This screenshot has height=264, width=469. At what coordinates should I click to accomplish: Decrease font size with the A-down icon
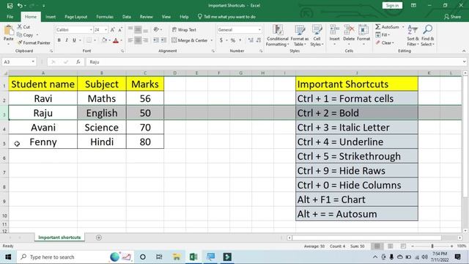pyautogui.click(x=120, y=29)
